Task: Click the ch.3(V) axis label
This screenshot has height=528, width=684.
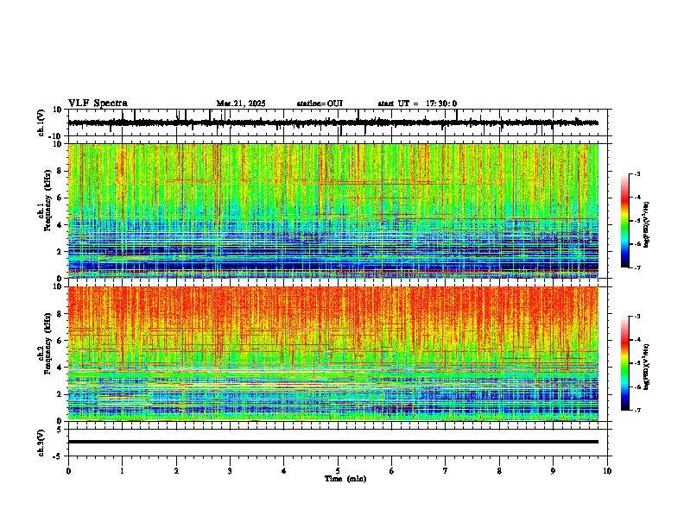Action: coord(41,443)
